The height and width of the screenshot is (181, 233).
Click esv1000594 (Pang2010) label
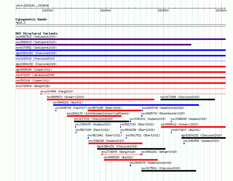click(57, 91)
